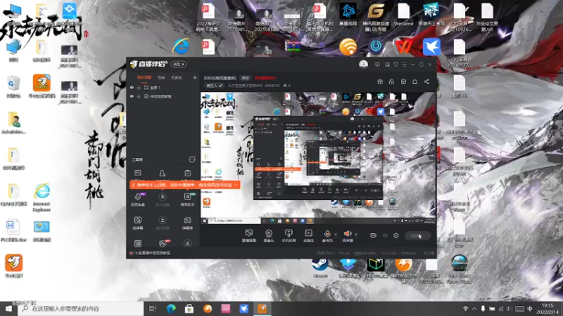Show hidden tray icons chevron
563x316 pixels.
pyautogui.click(x=474, y=308)
